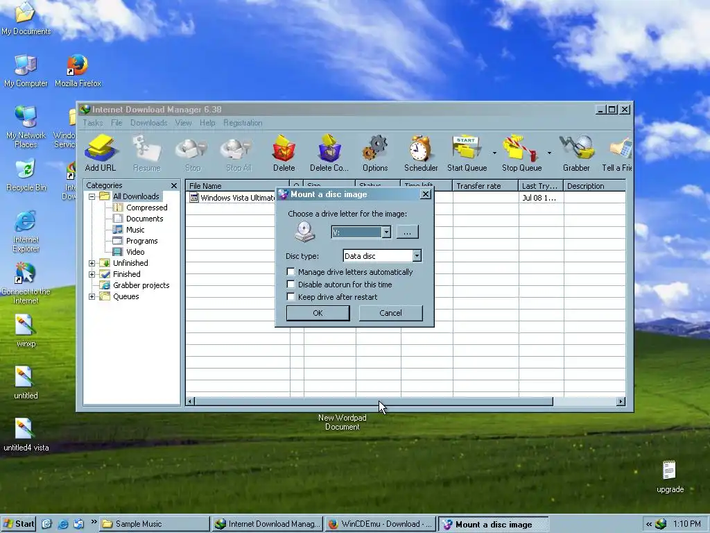Select Connect to the Internet shortcut
710x533 pixels.
26,283
